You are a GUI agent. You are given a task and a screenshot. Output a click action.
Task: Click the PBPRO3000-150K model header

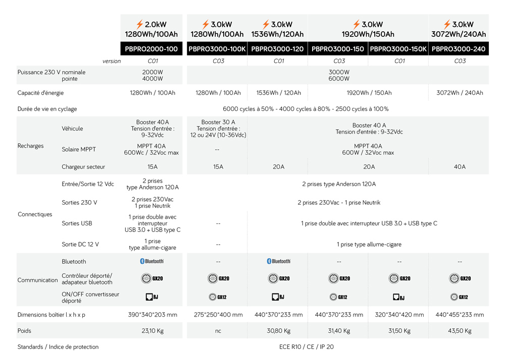(x=398, y=49)
